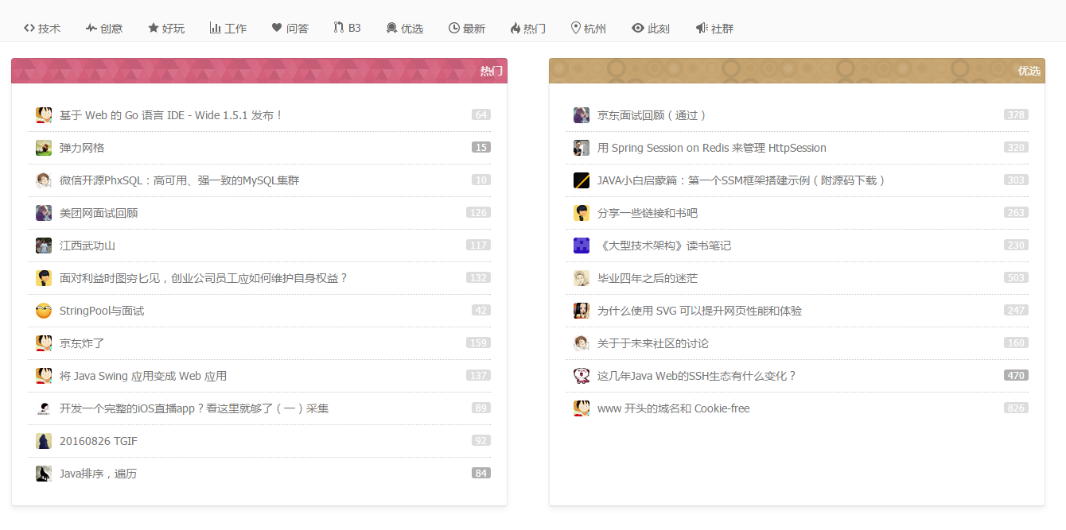This screenshot has height=530, width=1066.
Task: Open 这几年Java Web的SSH生态 post
Action: pyautogui.click(x=697, y=376)
